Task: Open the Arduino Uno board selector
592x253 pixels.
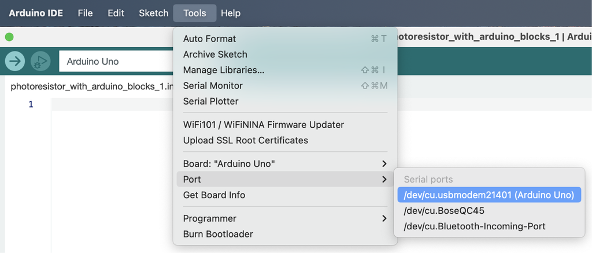Action: click(116, 61)
